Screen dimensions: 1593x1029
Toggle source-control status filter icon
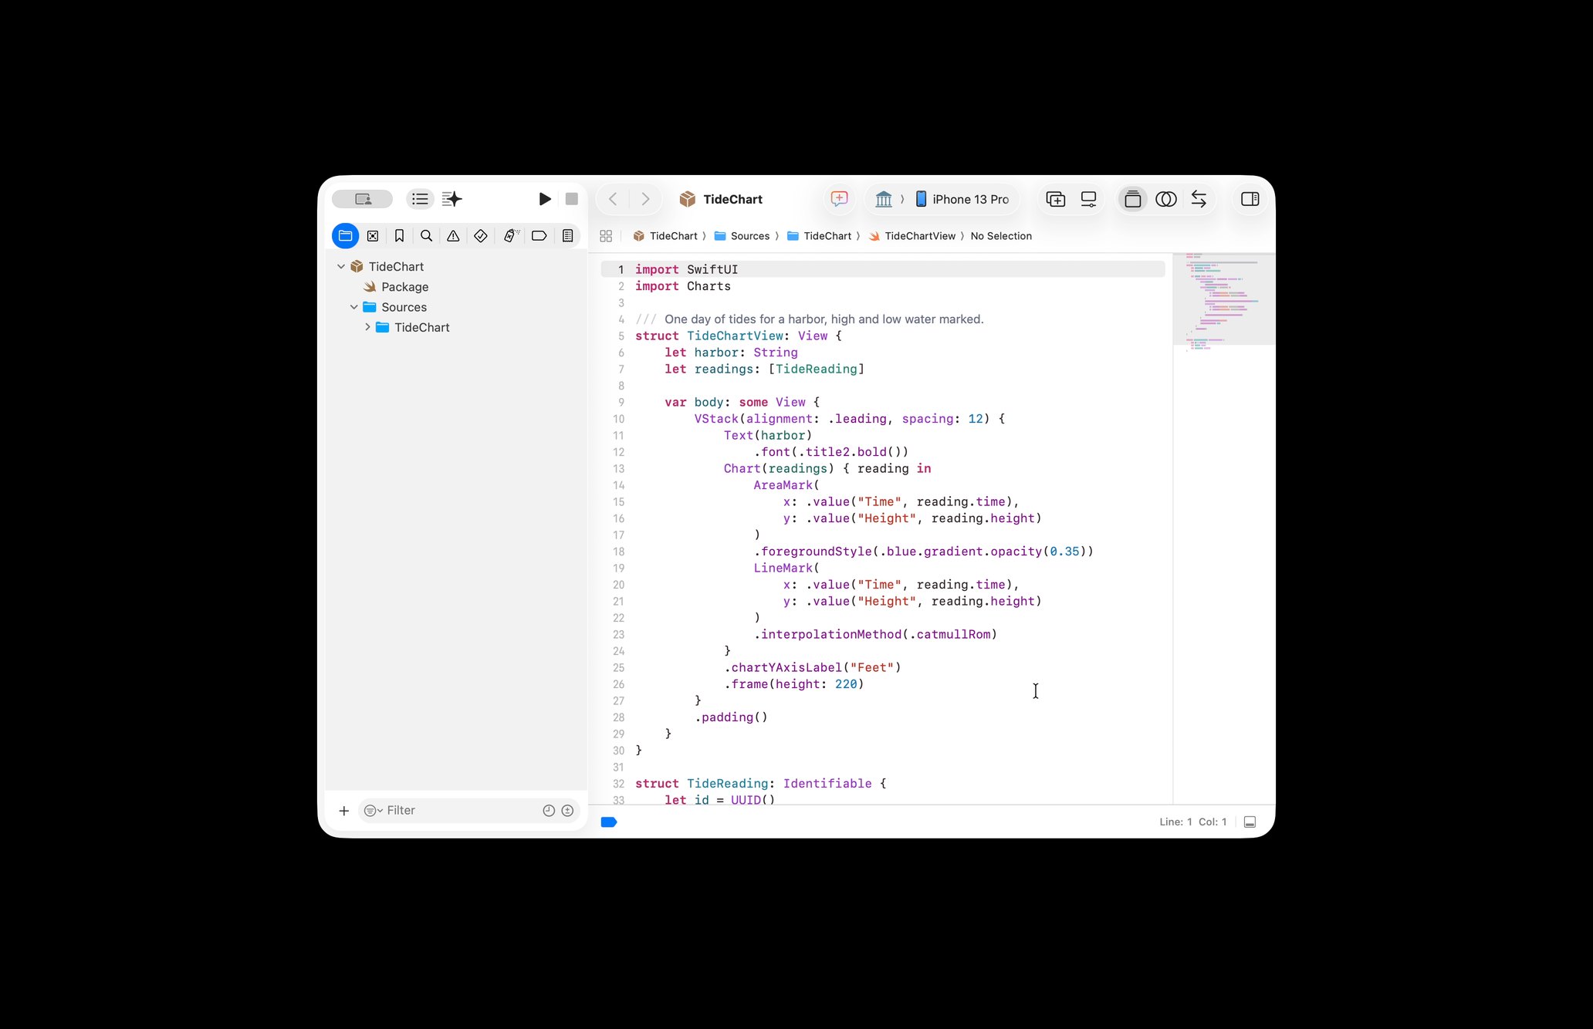(x=567, y=811)
